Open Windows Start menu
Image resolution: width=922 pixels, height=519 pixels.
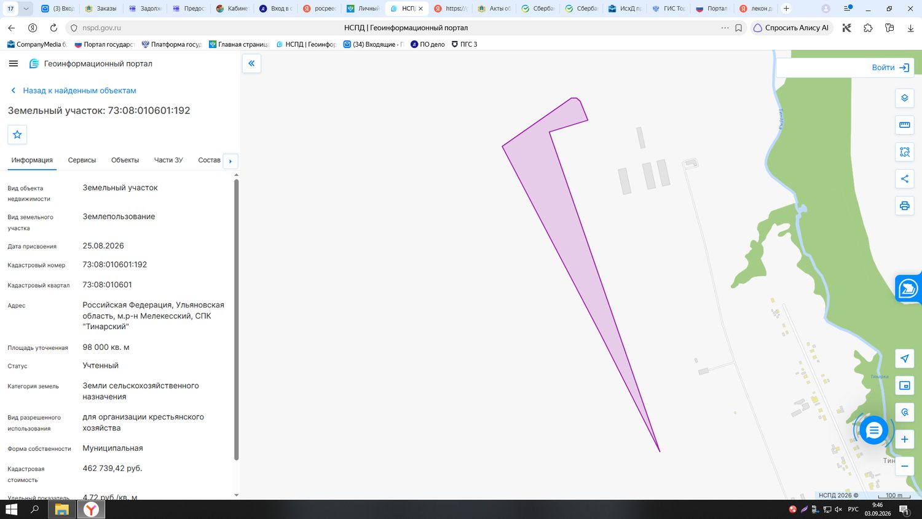pos(11,509)
